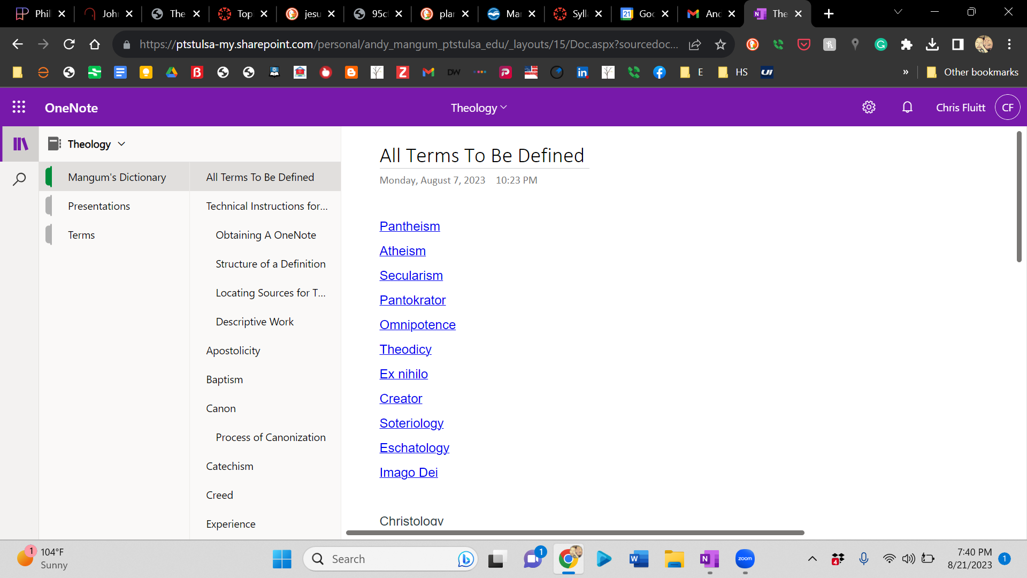The width and height of the screenshot is (1027, 578).
Task: Toggle the notebook navigation pane icon
Action: point(20,144)
